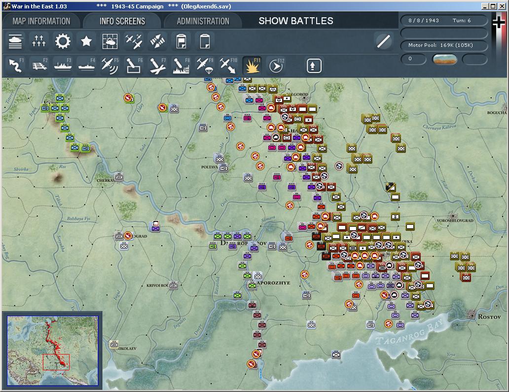Viewport: 509px width, 392px height.
Task: Click the save game document icon
Action: pyautogui.click(x=181, y=41)
